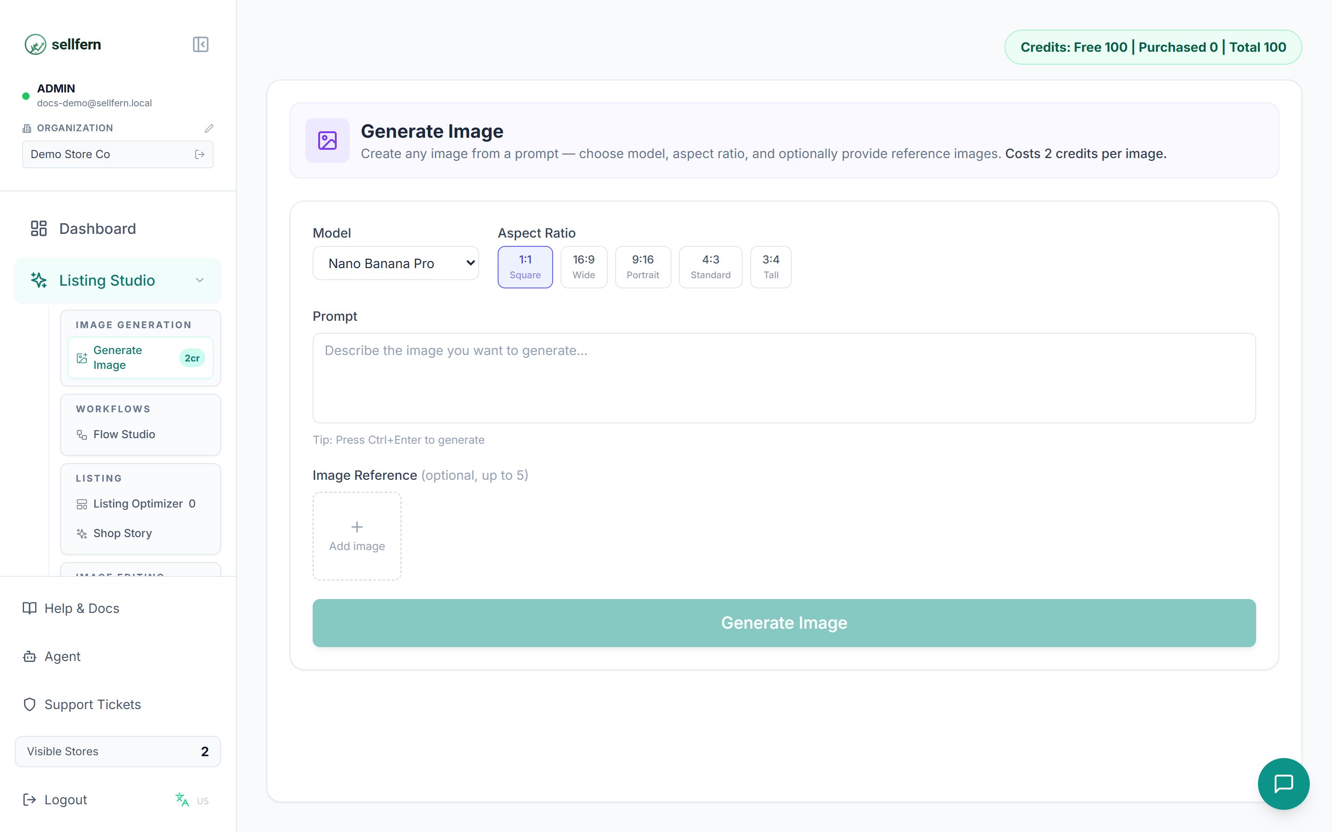Click into the Prompt text area
The height and width of the screenshot is (832, 1332).
coord(784,378)
